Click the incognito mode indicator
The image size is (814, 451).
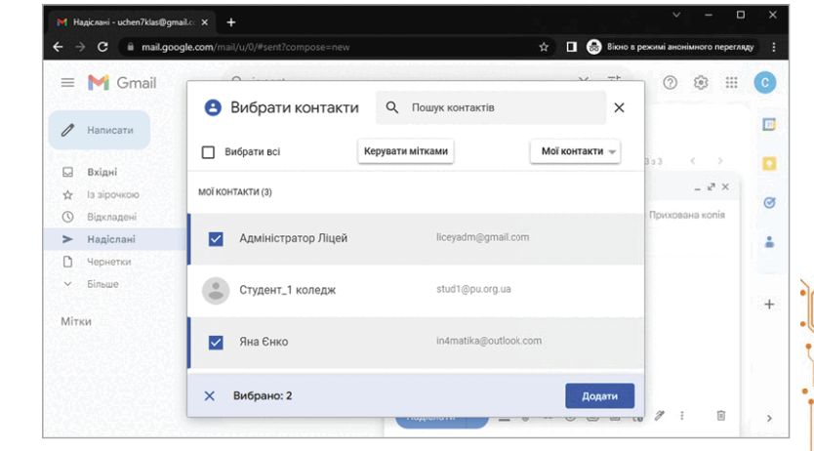pyautogui.click(x=671, y=47)
